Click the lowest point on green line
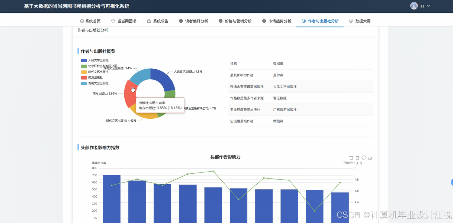The width and height of the screenshot is (453, 223). click(315, 211)
